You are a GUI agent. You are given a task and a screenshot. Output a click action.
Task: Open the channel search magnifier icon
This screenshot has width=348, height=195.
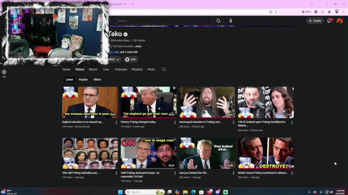(x=164, y=69)
